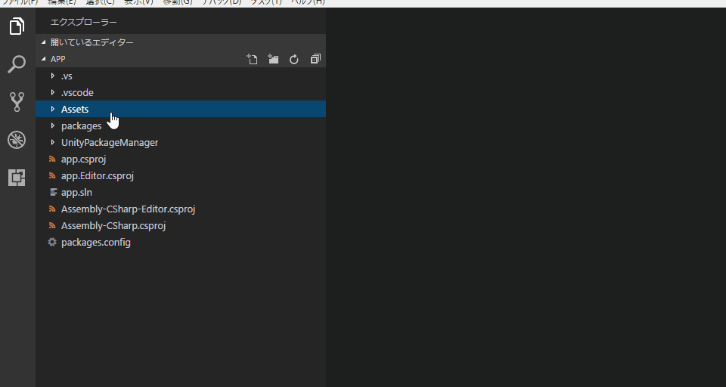Open the Extensions view in the activity bar

(17, 178)
